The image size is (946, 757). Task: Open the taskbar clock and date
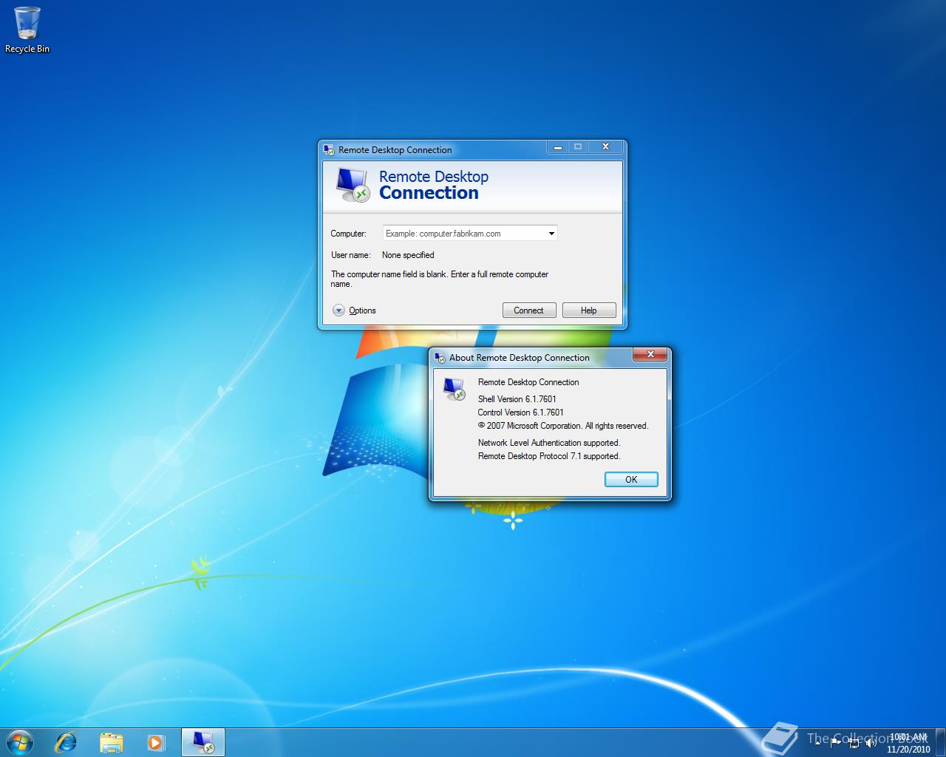908,743
